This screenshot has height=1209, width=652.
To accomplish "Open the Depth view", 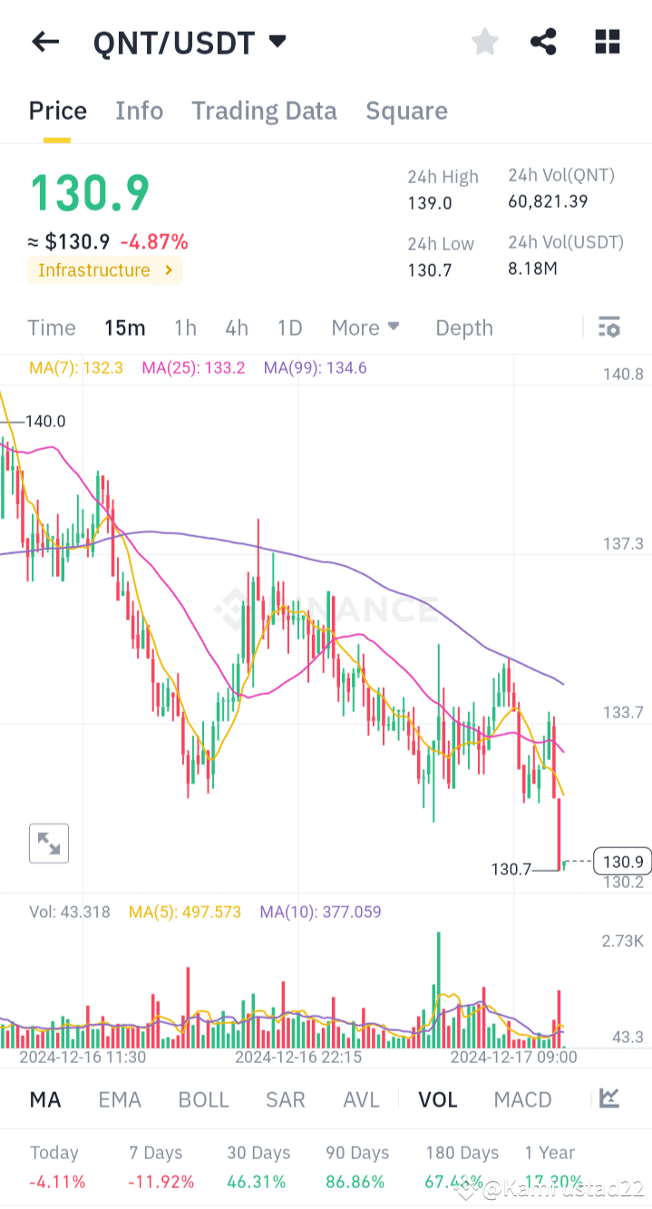I will click(463, 327).
